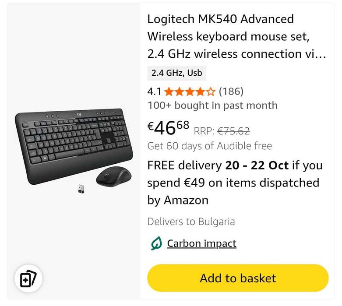This screenshot has width=342, height=306.
Task: Click "100+ bought in past month" text
Action: (x=212, y=106)
